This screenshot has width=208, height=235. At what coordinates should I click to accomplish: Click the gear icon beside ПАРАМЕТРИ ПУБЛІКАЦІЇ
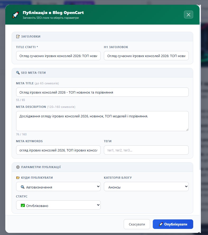[x=18, y=167]
